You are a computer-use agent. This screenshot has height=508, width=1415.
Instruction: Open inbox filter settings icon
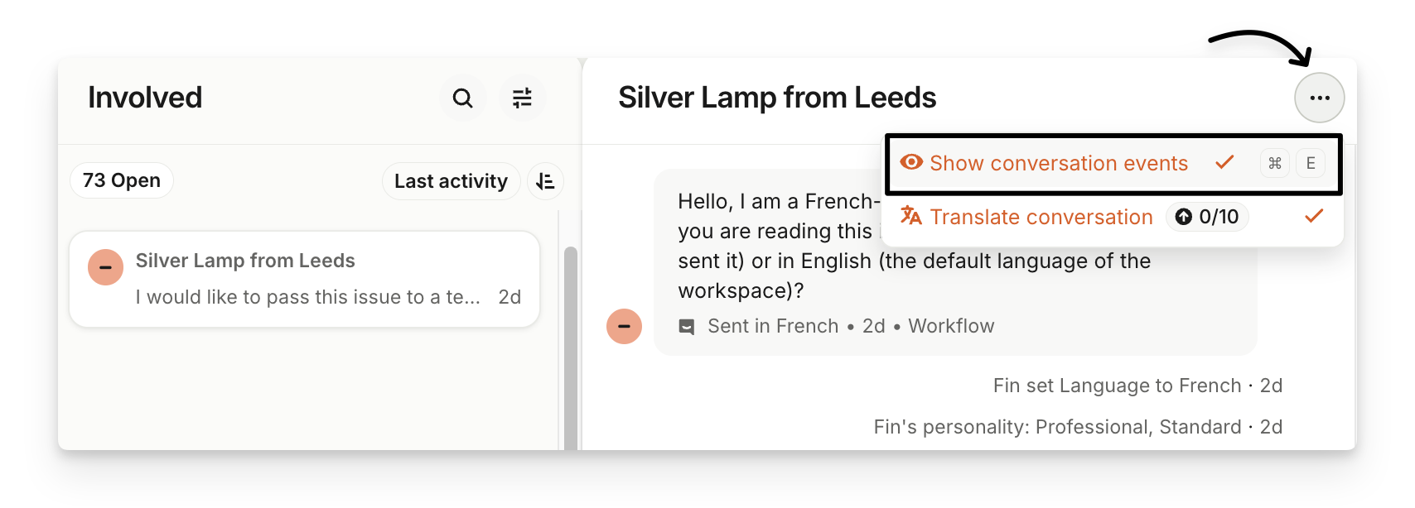click(x=522, y=98)
